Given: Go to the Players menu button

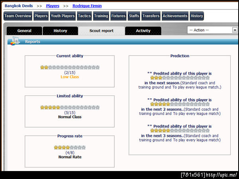Looking at the screenshot, I should [x=41, y=16].
